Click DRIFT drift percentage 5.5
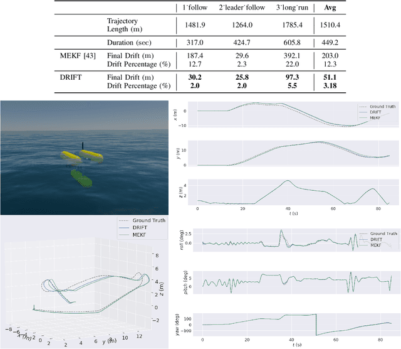This screenshot has width=401, height=349. pyautogui.click(x=292, y=85)
